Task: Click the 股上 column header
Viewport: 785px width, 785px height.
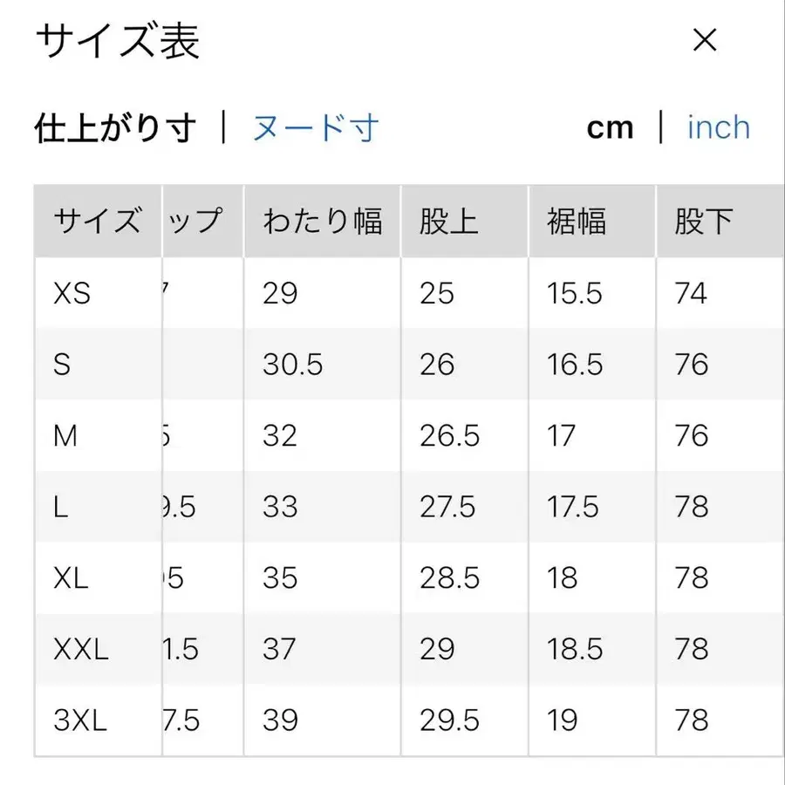Action: [450, 221]
